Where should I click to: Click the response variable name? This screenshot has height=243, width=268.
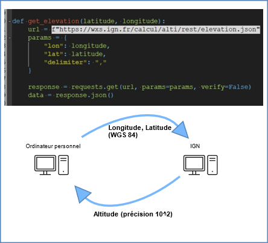43,87
